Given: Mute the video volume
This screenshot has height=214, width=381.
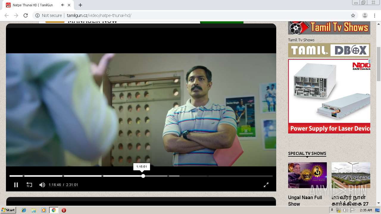Looking at the screenshot, I should tap(42, 185).
